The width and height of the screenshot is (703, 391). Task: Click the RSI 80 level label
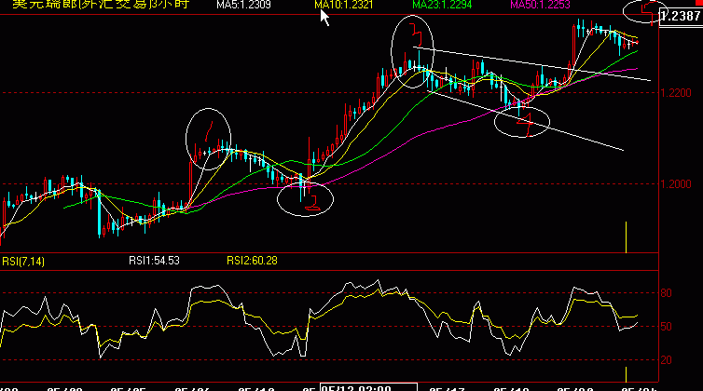pos(667,293)
